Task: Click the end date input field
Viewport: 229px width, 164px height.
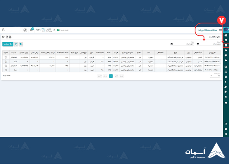Action: [x=182, y=44]
